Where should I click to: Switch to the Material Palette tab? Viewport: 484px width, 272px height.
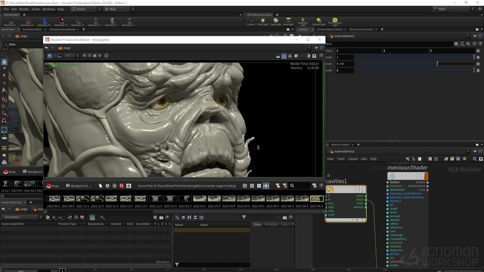point(340,145)
